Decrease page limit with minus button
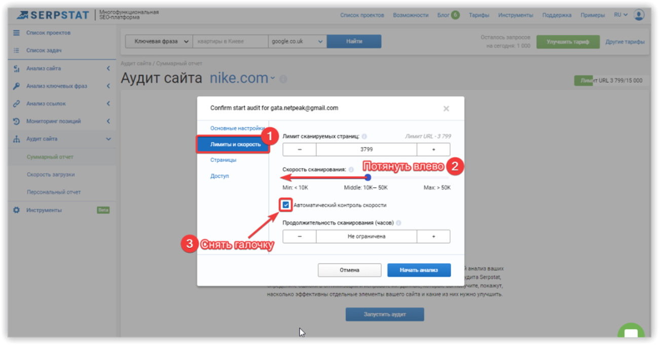 pyautogui.click(x=300, y=149)
